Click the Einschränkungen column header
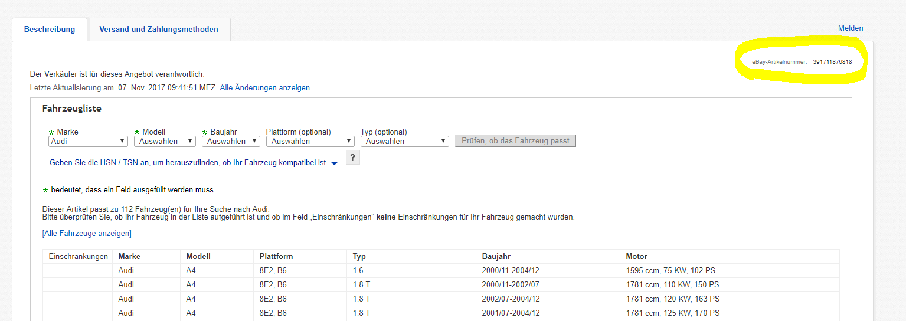Viewport: 906px width, 321px height. pyautogui.click(x=79, y=257)
